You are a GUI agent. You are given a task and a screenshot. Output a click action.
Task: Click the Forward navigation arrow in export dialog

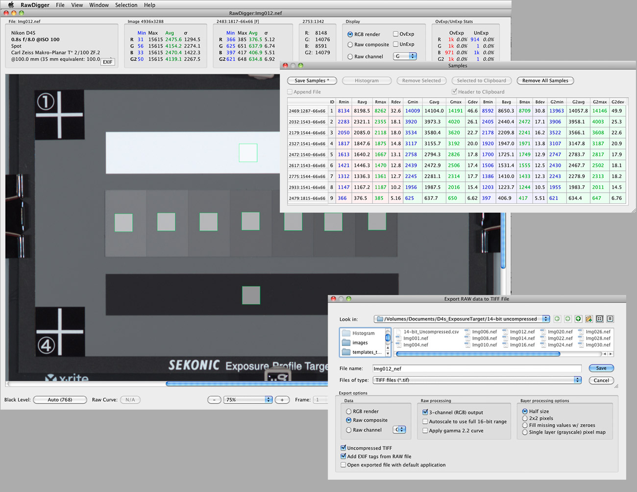[x=567, y=319]
